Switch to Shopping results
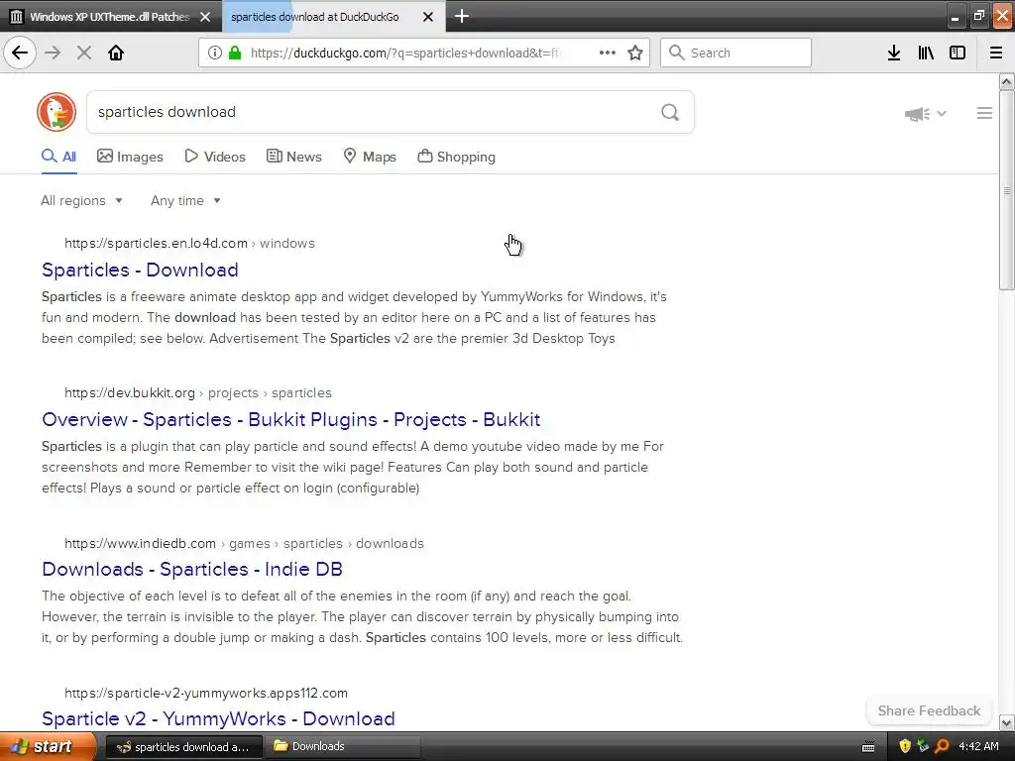Viewport: 1015px width, 761px height. (456, 157)
